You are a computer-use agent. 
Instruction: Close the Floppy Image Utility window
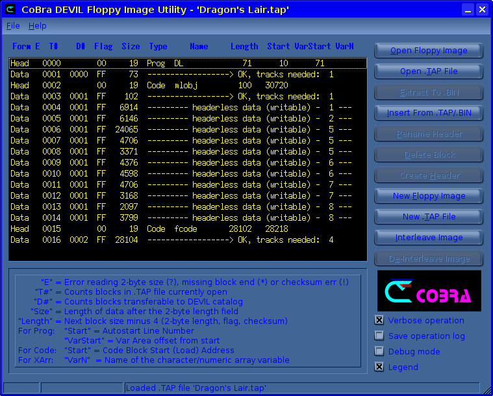click(x=482, y=9)
